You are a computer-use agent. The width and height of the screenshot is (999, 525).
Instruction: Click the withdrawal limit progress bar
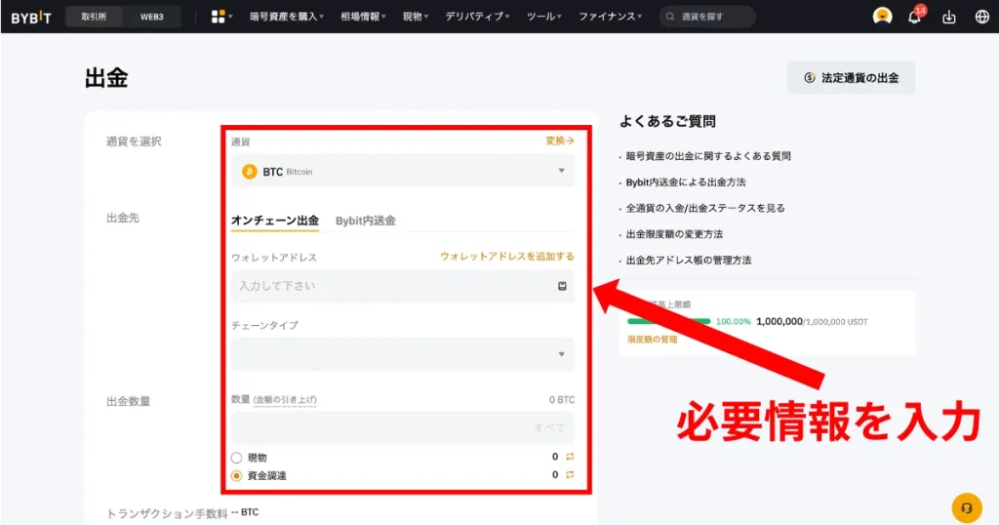[x=669, y=321]
